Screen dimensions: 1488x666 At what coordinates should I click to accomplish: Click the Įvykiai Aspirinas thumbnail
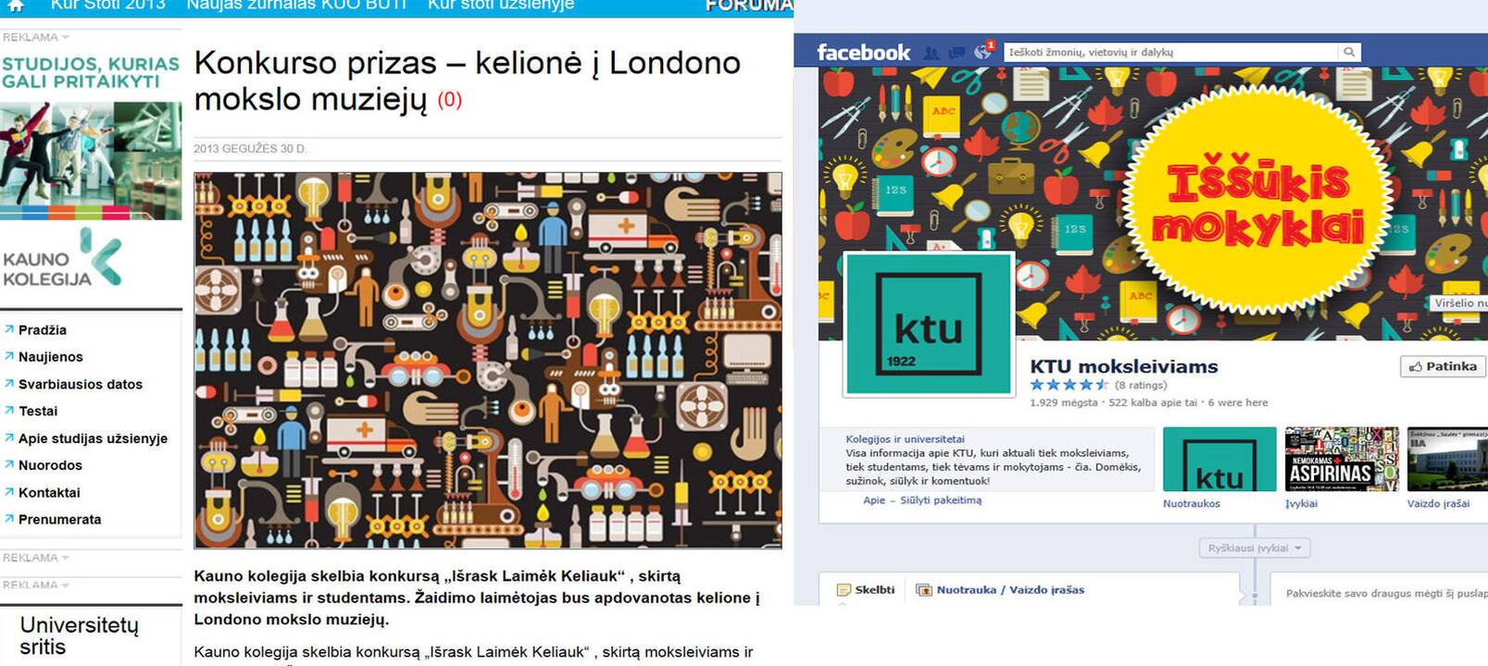(x=1342, y=459)
